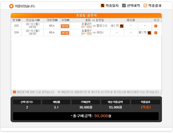Uncheck the 승 1.75 selection box
This screenshot has height=133, width=173.
[122, 26]
